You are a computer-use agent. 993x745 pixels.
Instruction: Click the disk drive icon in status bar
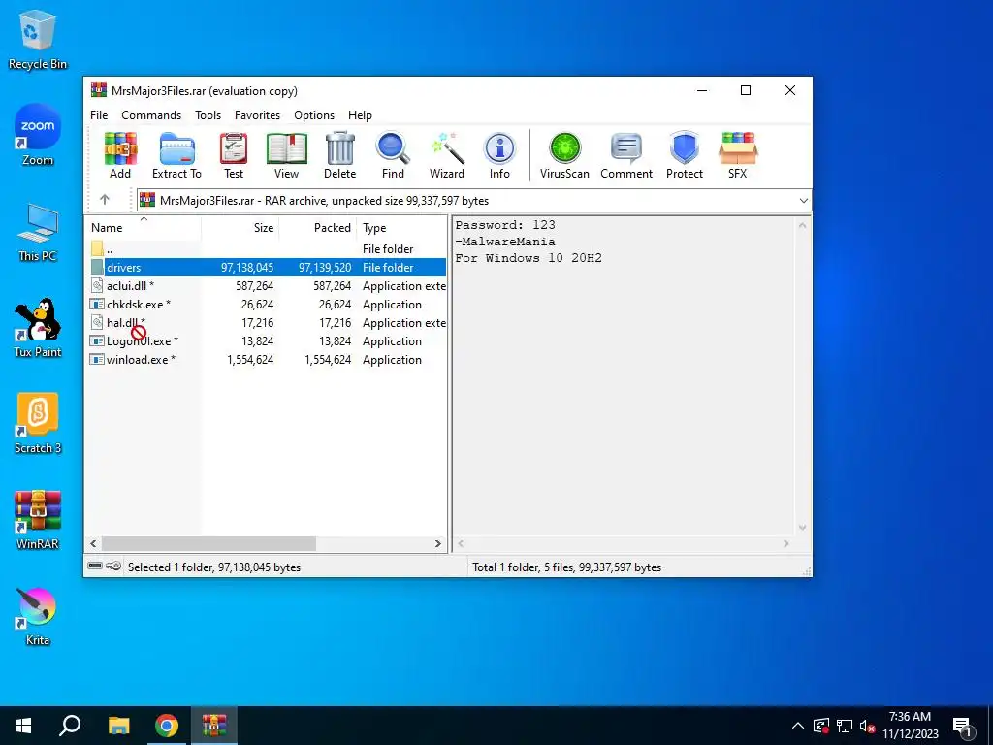click(95, 566)
